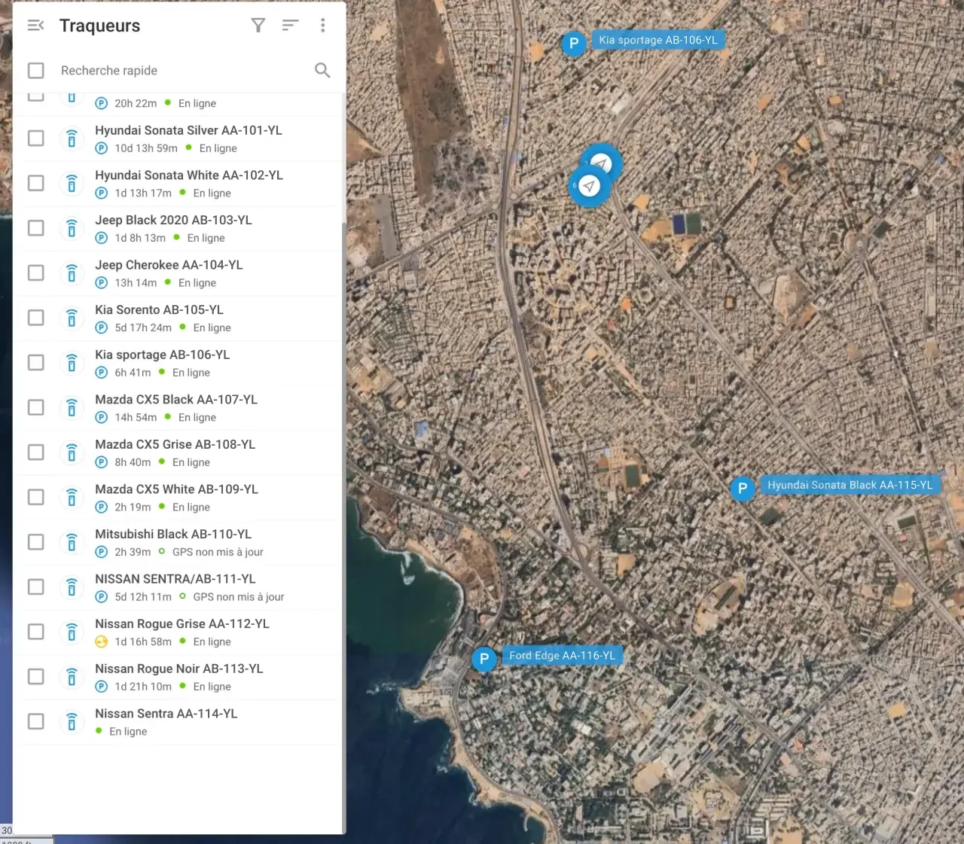Screen dimensions: 964x844
Task: Check the Jeep Cherokee AA-104-YL box
Action: point(35,273)
